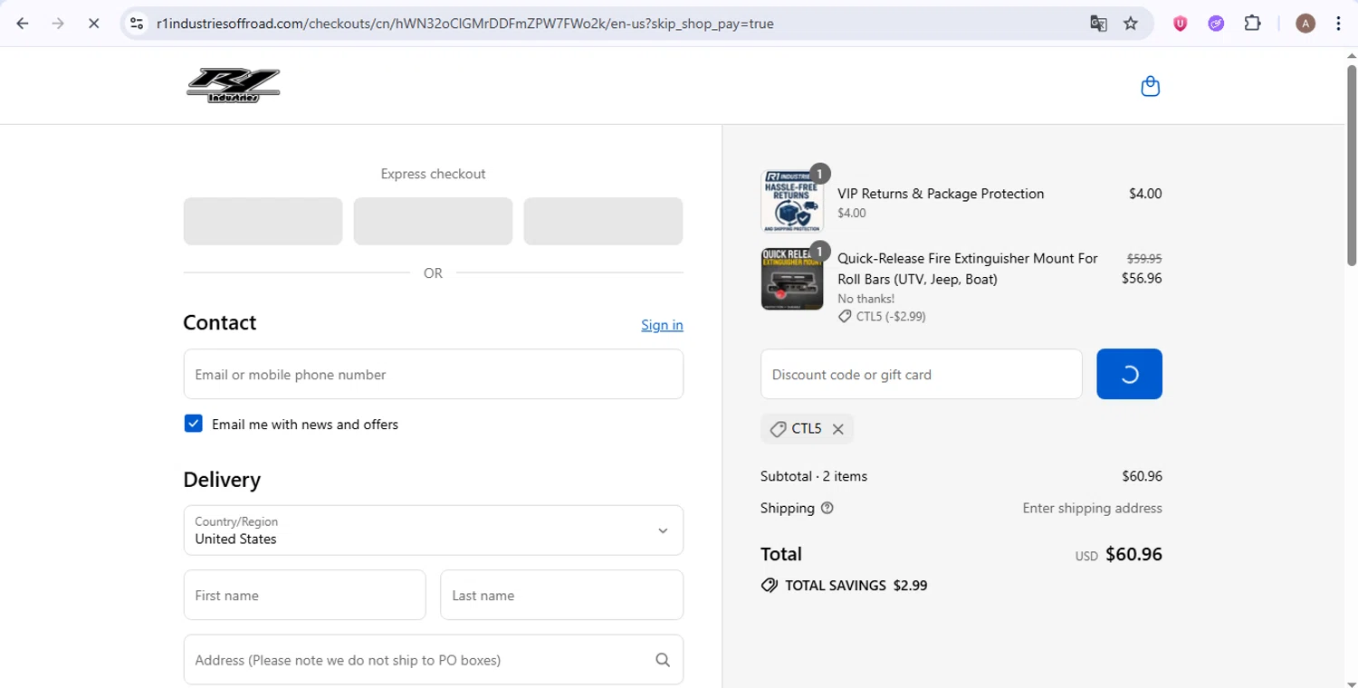Click the R1 Industries logo
This screenshot has height=688, width=1358.
[234, 86]
